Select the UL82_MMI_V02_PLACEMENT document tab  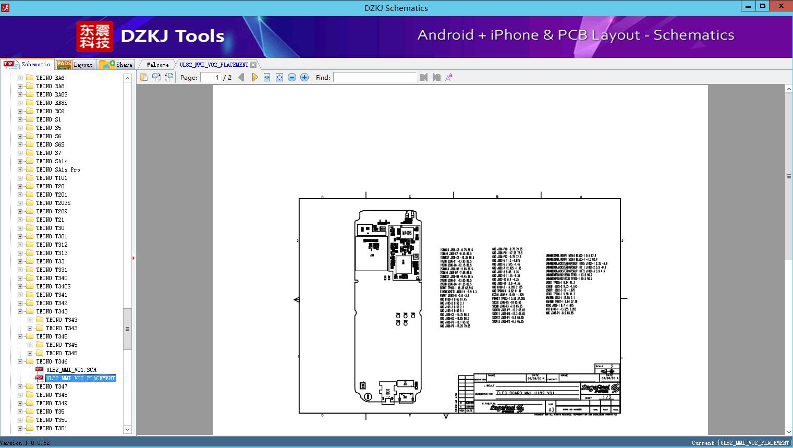coord(214,65)
